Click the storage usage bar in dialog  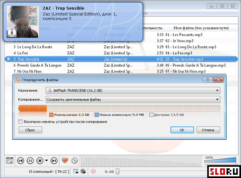tap(119, 108)
